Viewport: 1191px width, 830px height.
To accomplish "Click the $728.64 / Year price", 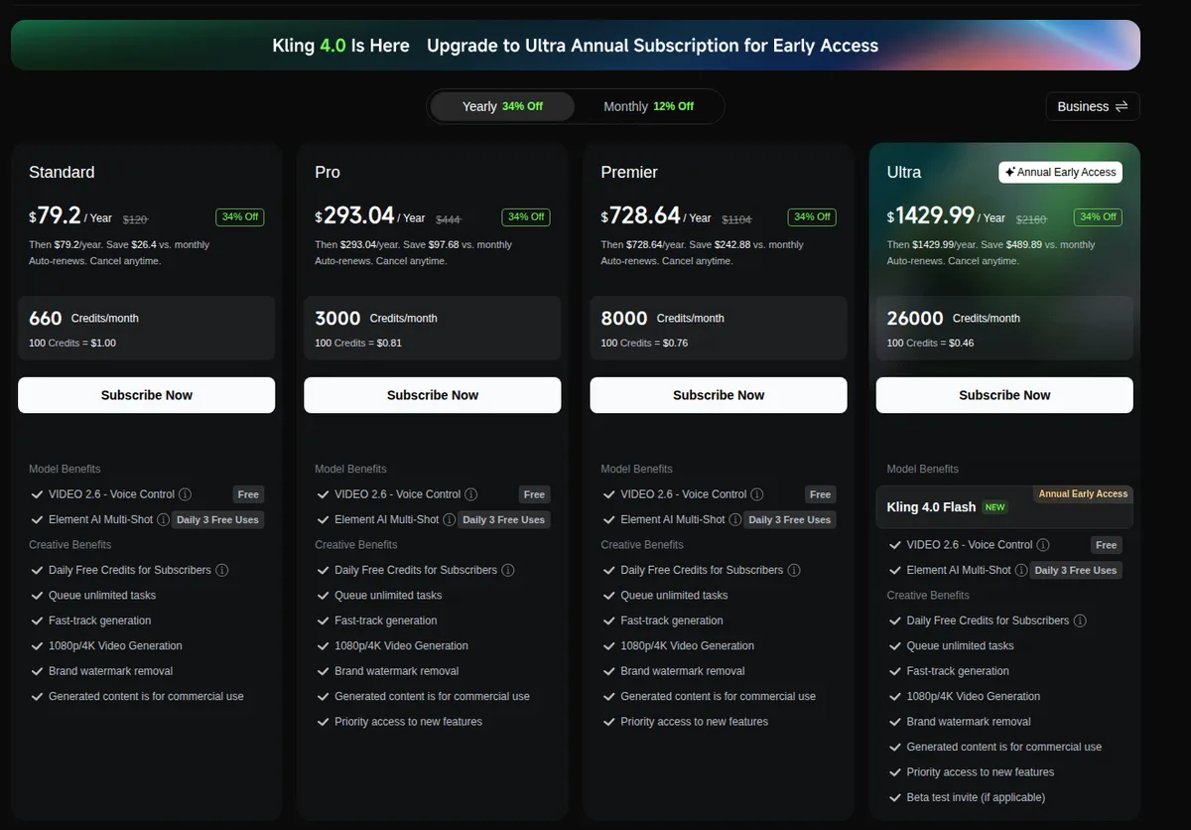I will point(656,215).
